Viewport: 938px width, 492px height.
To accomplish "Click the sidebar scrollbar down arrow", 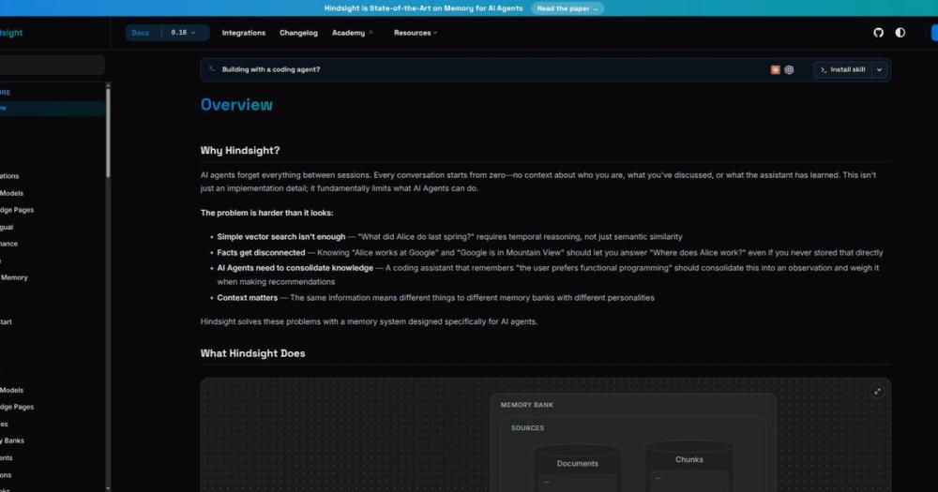I will 108,488.
